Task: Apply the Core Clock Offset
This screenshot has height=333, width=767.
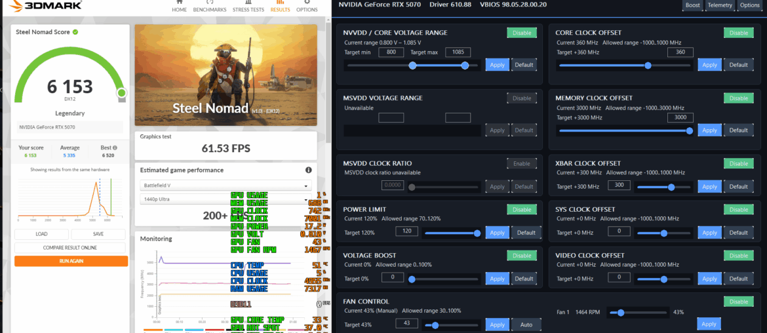Action: 709,64
